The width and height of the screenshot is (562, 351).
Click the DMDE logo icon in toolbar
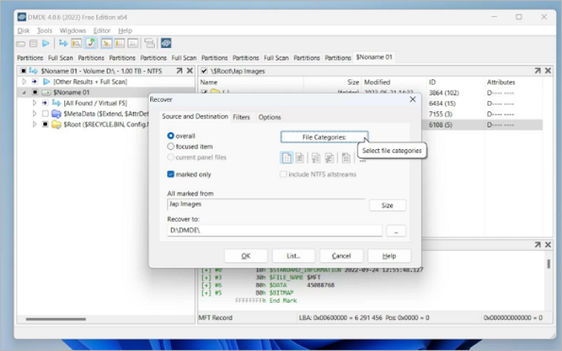[x=166, y=43]
